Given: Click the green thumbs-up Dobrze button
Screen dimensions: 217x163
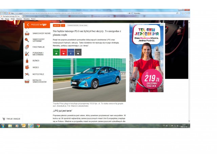Looking at the screenshot, I should pyautogui.click(x=56, y=52).
